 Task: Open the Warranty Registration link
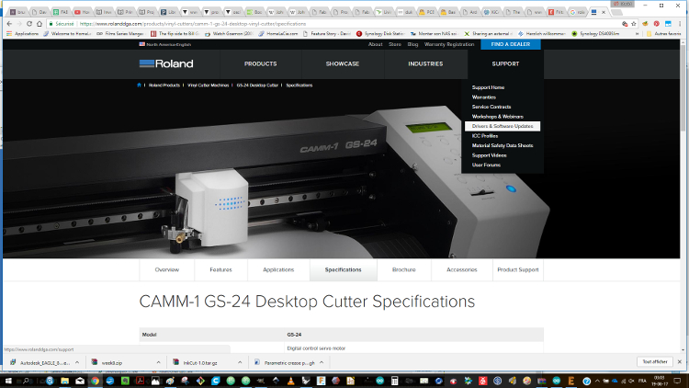click(x=449, y=44)
